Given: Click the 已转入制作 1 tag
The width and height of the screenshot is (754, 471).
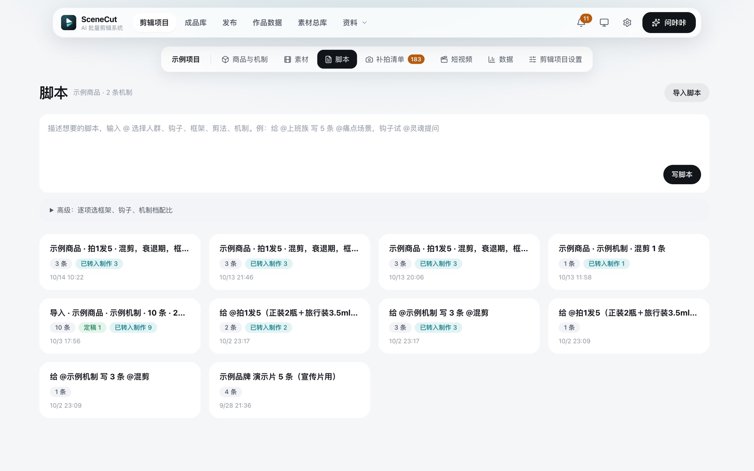Looking at the screenshot, I should [607, 264].
